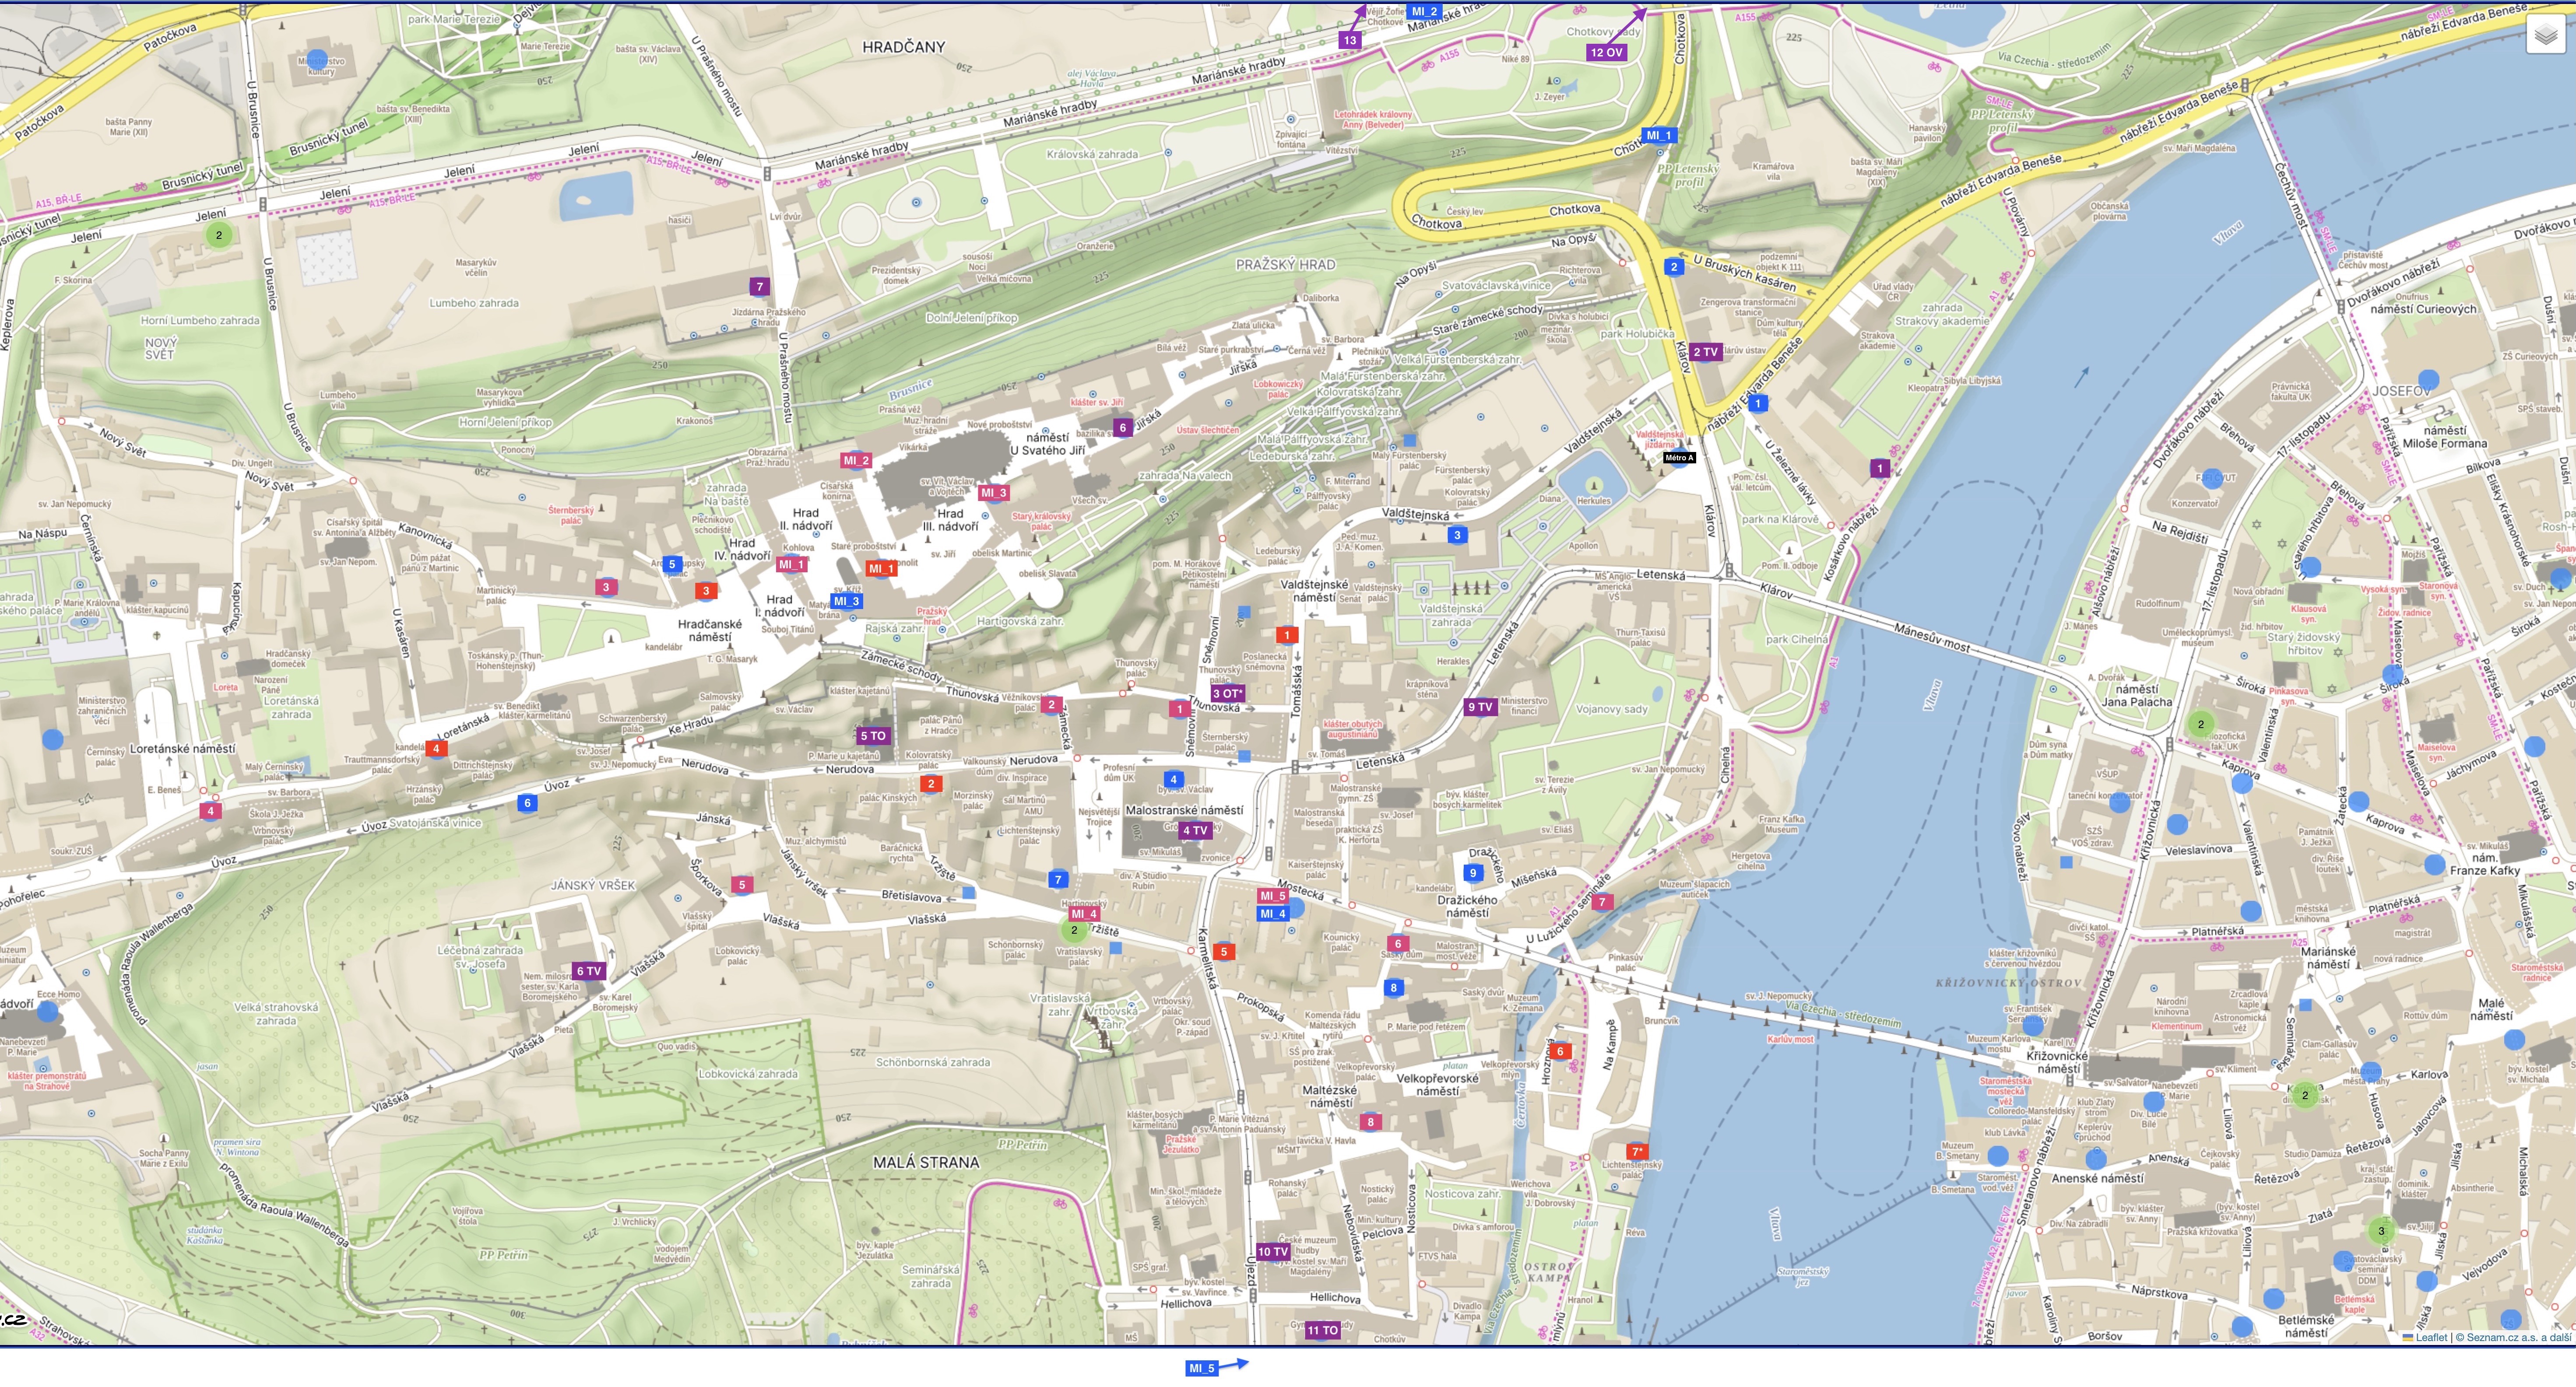This screenshot has width=2576, height=1387.
Task: Select purple marker 1 by Kosárkovo nábřeží
Action: coord(1880,469)
